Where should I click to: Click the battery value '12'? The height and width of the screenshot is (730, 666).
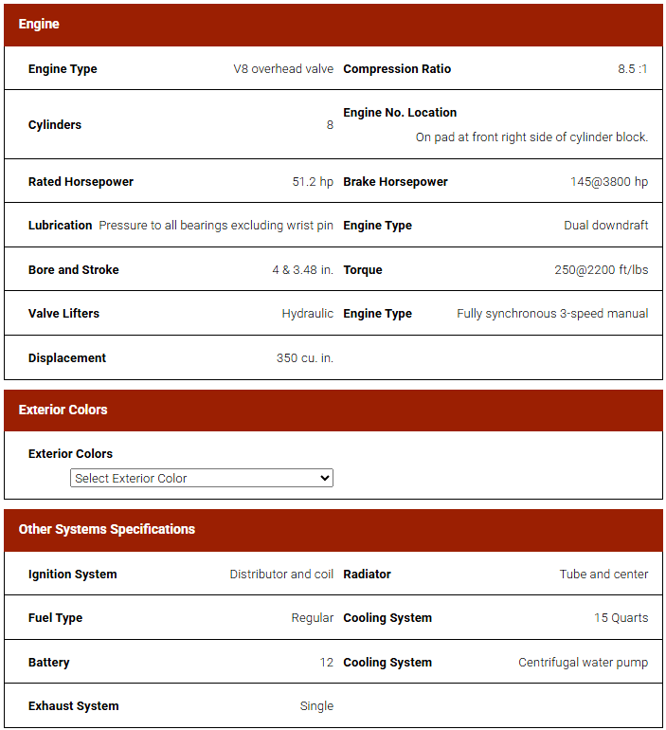(x=327, y=663)
